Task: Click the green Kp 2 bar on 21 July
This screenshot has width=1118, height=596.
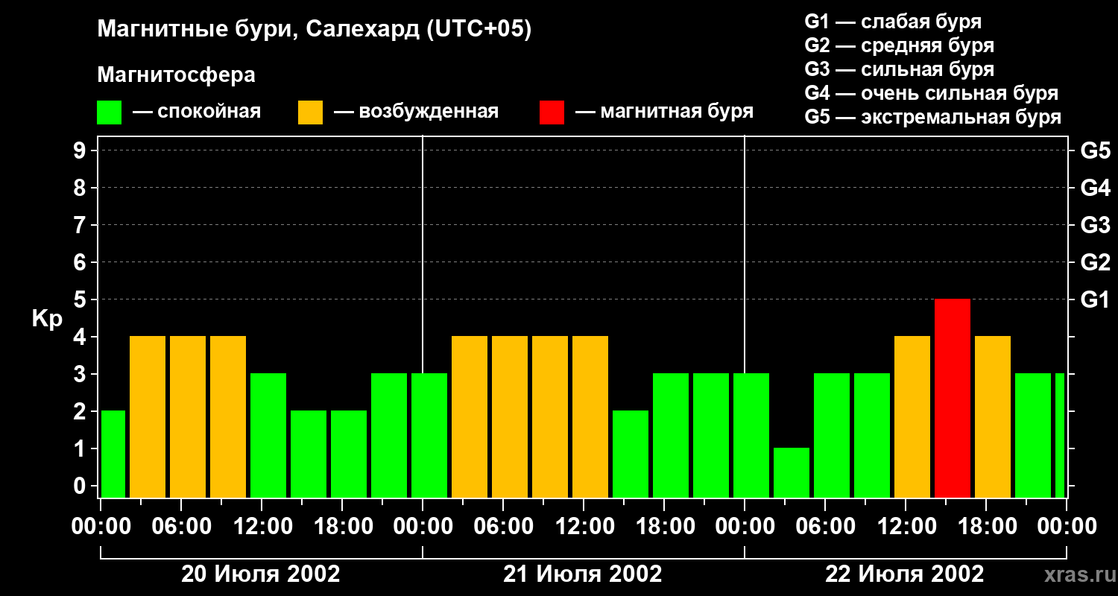Action: 631,454
